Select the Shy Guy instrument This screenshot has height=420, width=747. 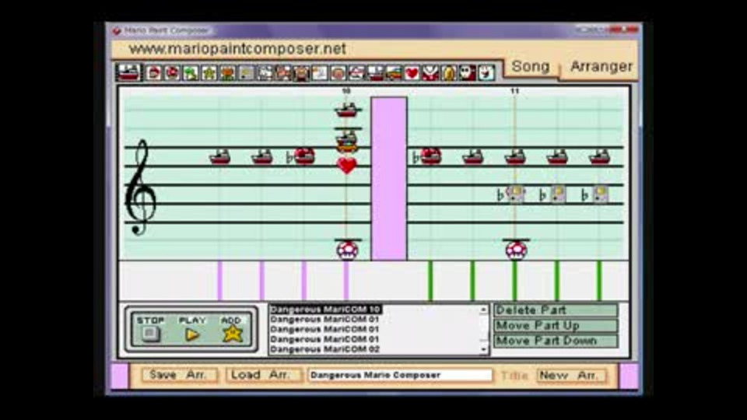[468, 73]
